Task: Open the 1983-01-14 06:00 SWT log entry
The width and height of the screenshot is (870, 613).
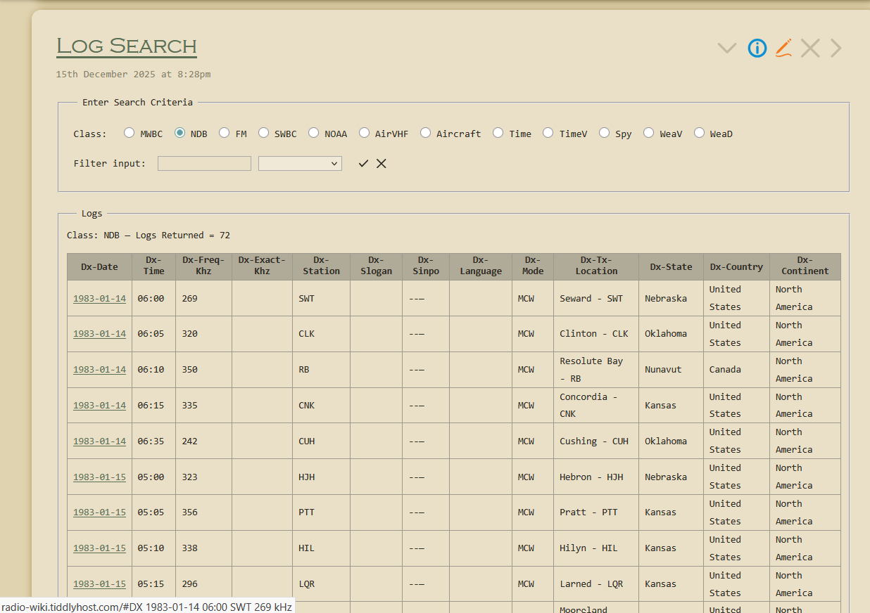Action: (x=99, y=299)
